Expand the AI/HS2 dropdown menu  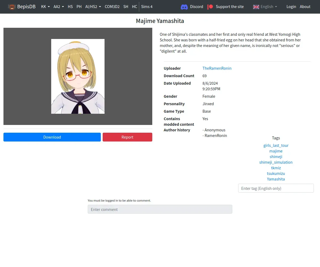[93, 7]
